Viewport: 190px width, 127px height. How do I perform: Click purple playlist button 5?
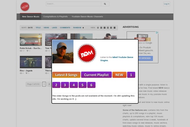(x=83, y=85)
